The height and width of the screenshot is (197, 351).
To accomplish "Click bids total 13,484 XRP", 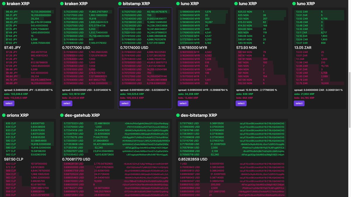I will tap(187, 98).
